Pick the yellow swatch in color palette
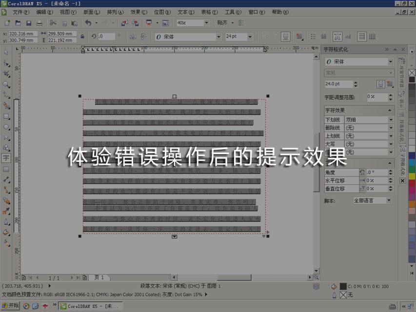 point(412,176)
